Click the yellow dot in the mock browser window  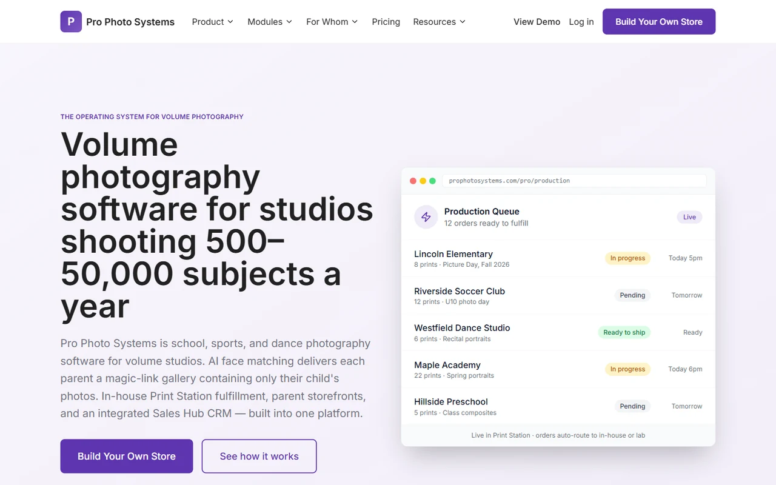coord(423,181)
